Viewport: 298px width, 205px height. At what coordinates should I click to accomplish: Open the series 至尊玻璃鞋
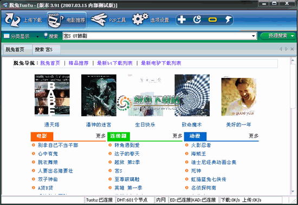127,180
